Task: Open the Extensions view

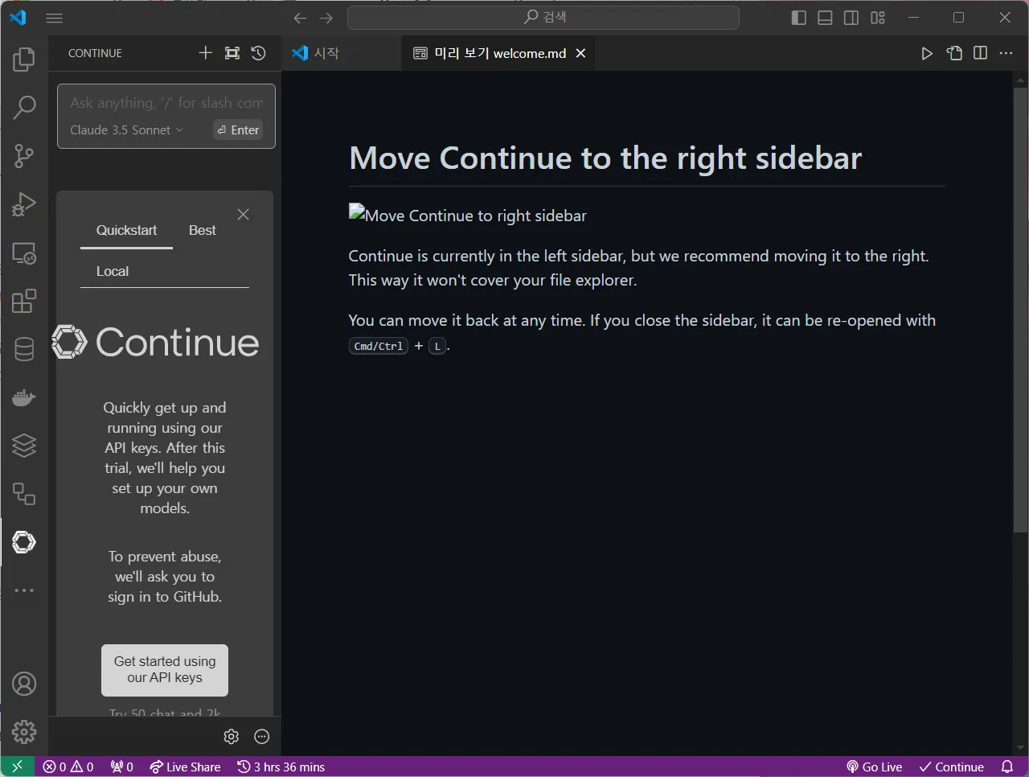Action: point(24,301)
